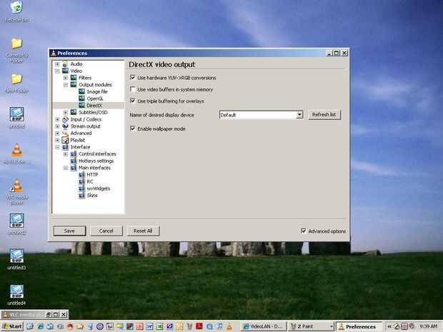Show hidden system tray icons arrow
The width and height of the screenshot is (443, 332).
[389, 326]
